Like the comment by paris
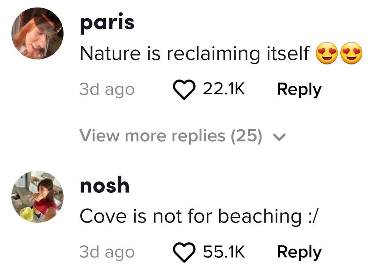This screenshot has width=373, height=270. coord(184,90)
